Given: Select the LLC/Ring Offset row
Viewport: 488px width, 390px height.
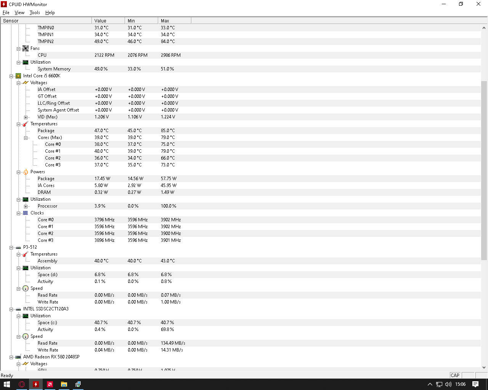Looking at the screenshot, I should click(x=241, y=103).
